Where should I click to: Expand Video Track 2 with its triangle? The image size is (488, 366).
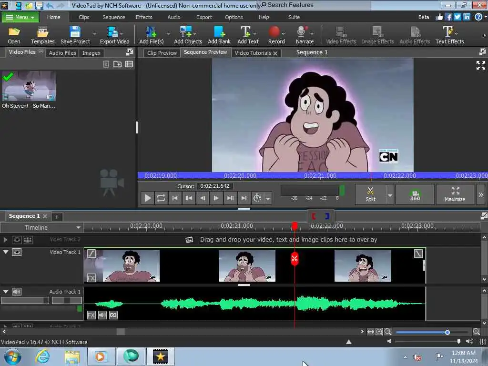(x=5, y=240)
